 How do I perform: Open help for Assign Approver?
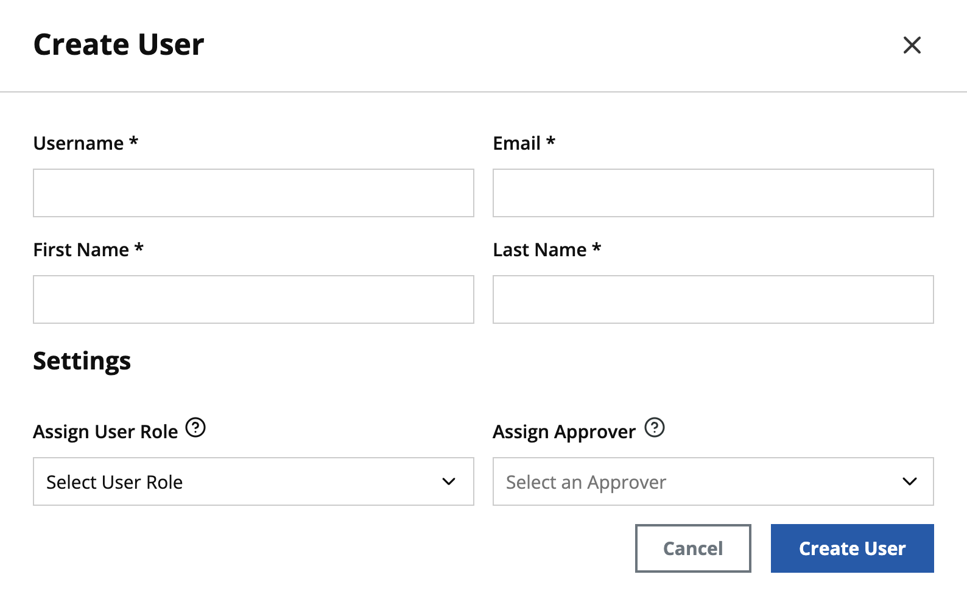click(x=655, y=428)
